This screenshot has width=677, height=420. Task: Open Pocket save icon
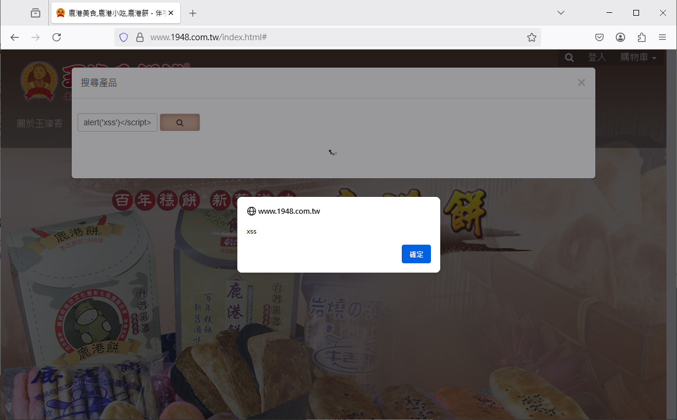[599, 37]
